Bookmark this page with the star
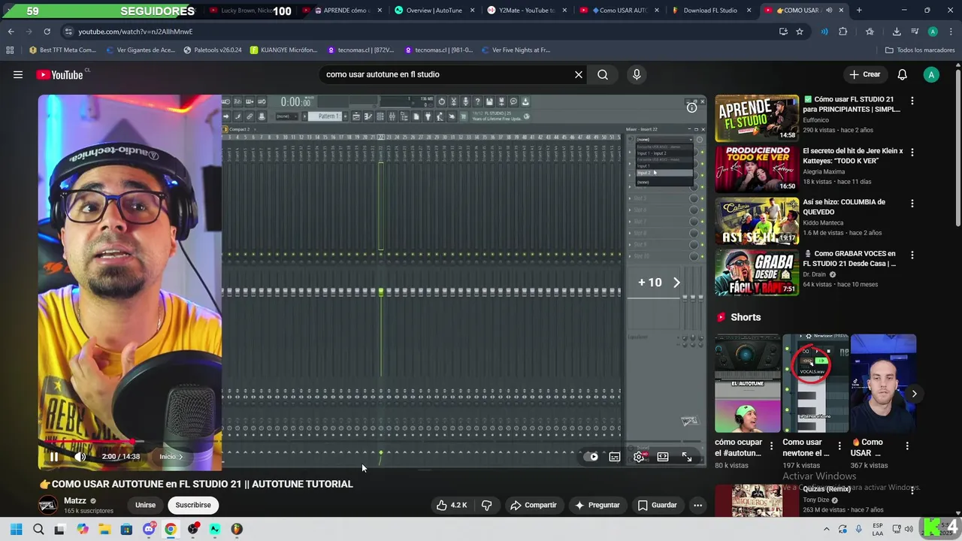This screenshot has height=541, width=962. click(800, 32)
